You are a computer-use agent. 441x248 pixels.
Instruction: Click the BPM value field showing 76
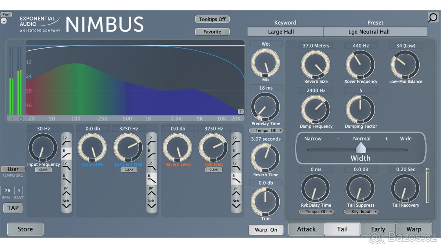pos(7,190)
